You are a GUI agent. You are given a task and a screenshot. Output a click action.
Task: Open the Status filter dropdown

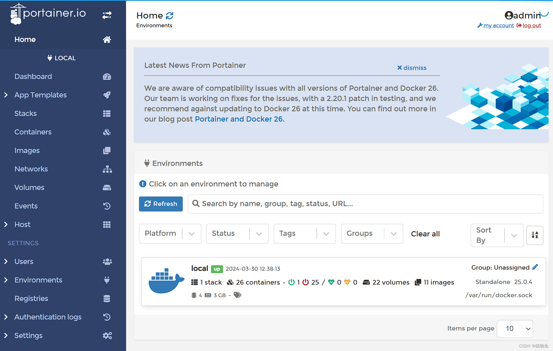(x=237, y=234)
